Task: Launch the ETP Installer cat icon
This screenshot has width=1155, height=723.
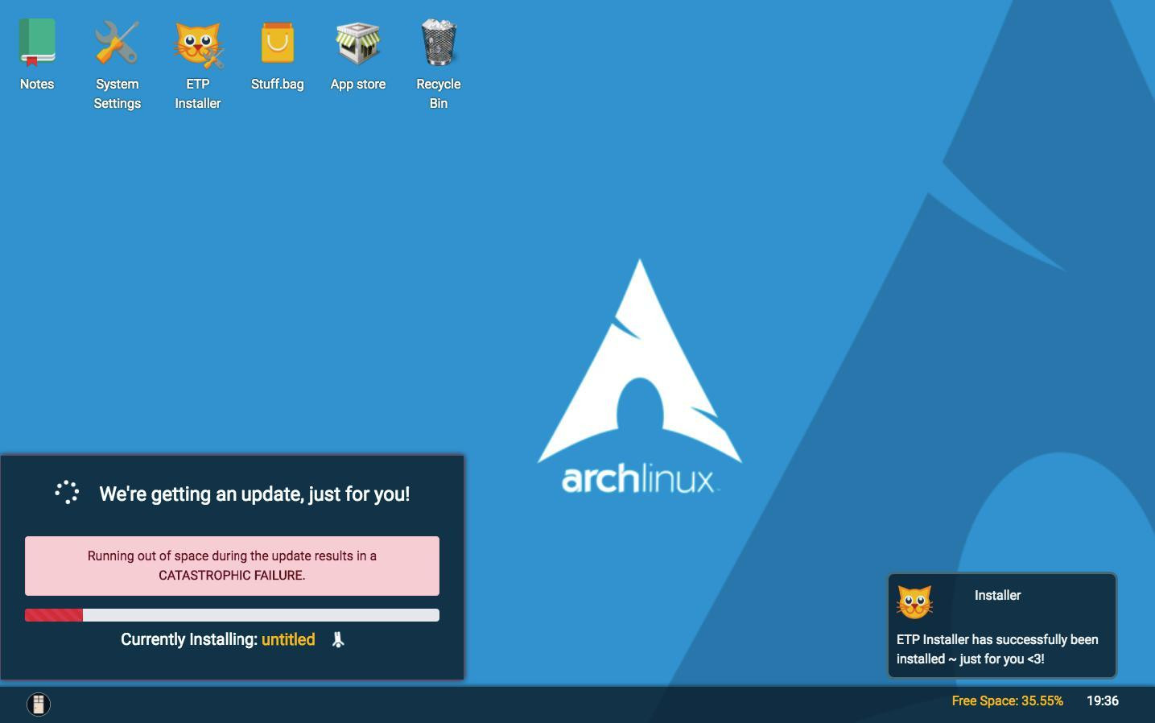Action: [197, 44]
